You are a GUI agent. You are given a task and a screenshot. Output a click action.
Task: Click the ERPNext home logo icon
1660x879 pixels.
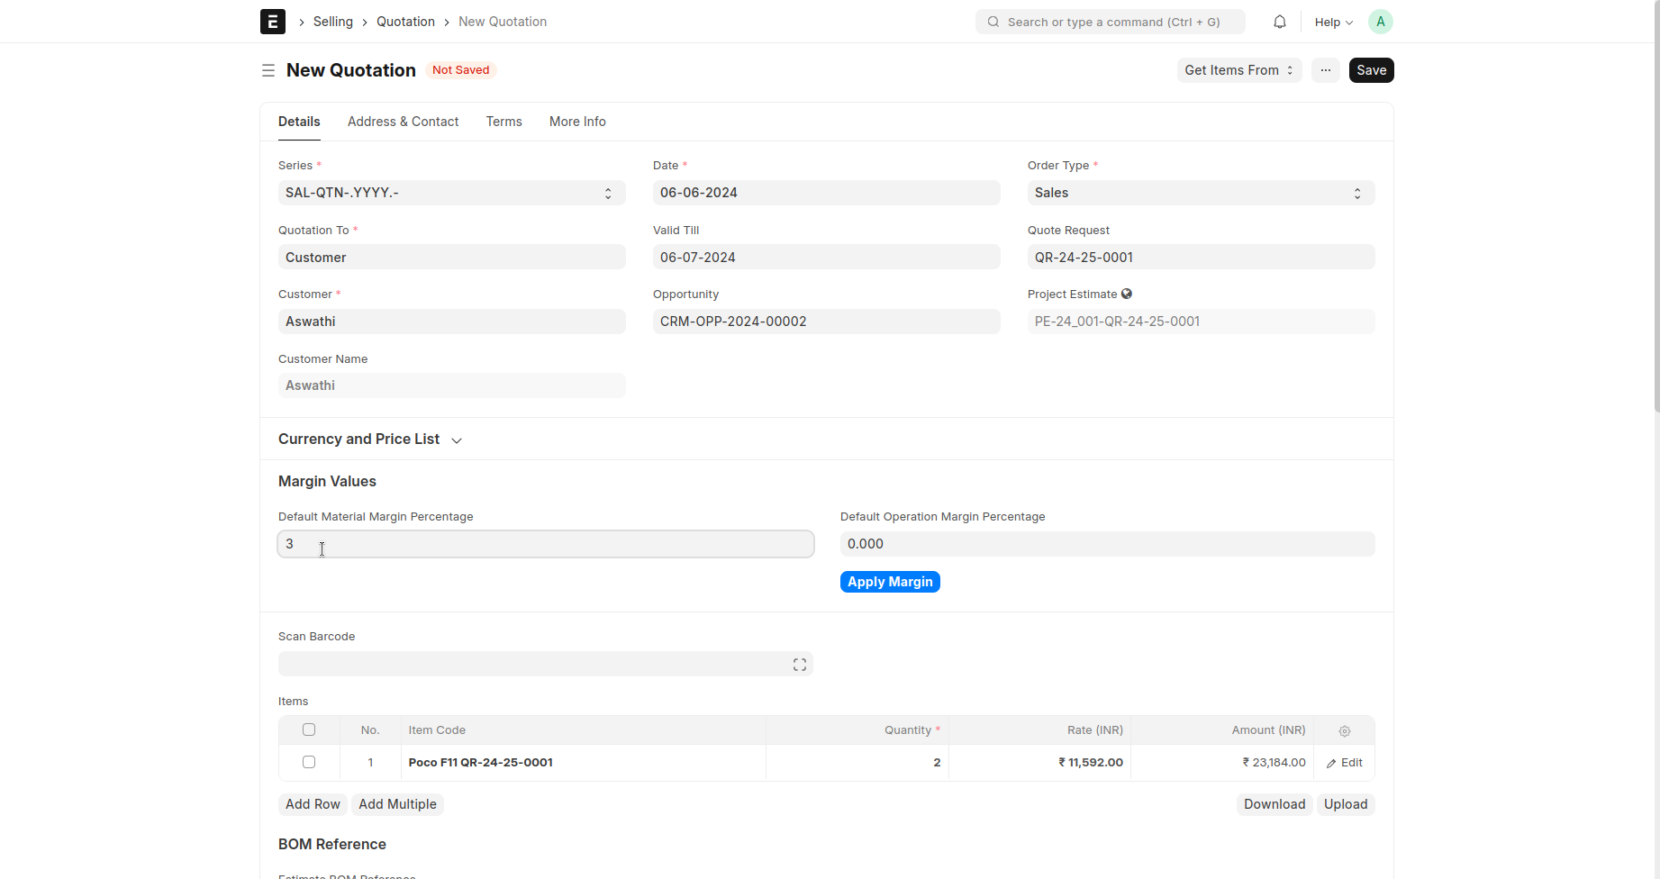coord(273,22)
